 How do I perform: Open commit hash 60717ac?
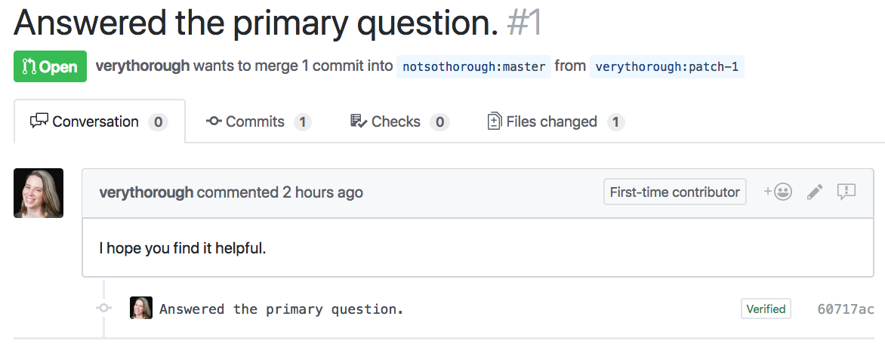pyautogui.click(x=846, y=309)
